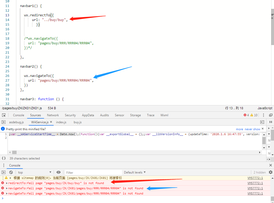The image size is (274, 203).
Task: Click the source horizontal scrollbar thumb
Action: pos(14,152)
